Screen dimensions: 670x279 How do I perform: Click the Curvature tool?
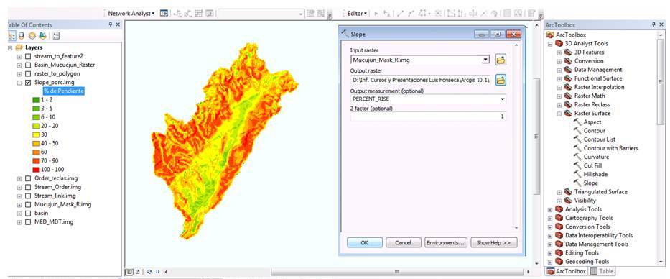click(x=596, y=157)
